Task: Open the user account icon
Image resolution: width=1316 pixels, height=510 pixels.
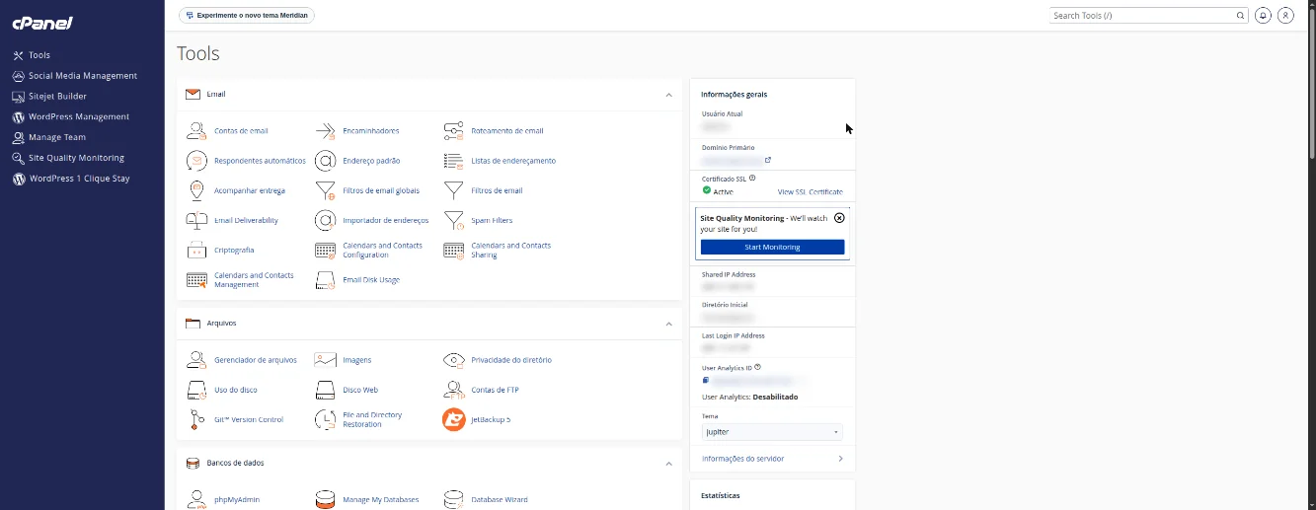Action: point(1285,16)
